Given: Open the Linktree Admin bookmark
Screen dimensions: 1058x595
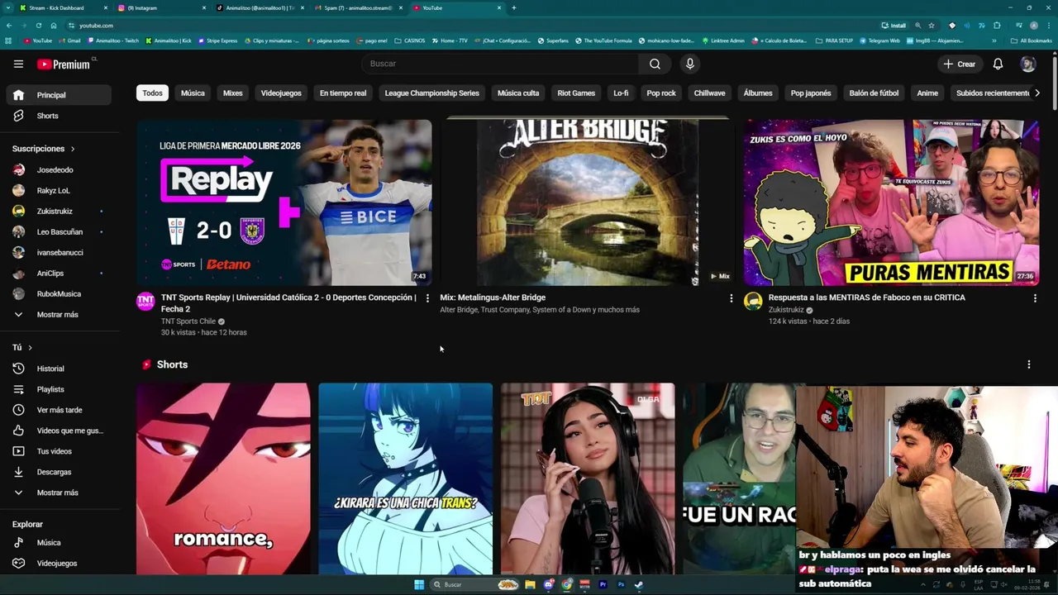Looking at the screenshot, I should (x=723, y=40).
